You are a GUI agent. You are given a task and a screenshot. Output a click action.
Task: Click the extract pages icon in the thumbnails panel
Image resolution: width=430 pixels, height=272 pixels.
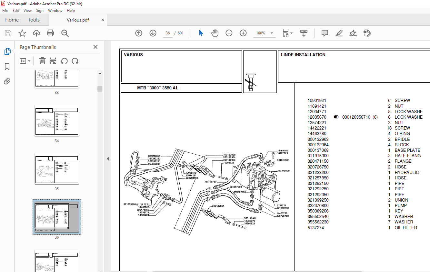pos(53,61)
